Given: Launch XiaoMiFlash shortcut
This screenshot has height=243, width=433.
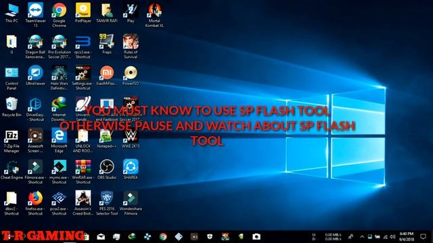Looking at the screenshot, I should (x=107, y=75).
